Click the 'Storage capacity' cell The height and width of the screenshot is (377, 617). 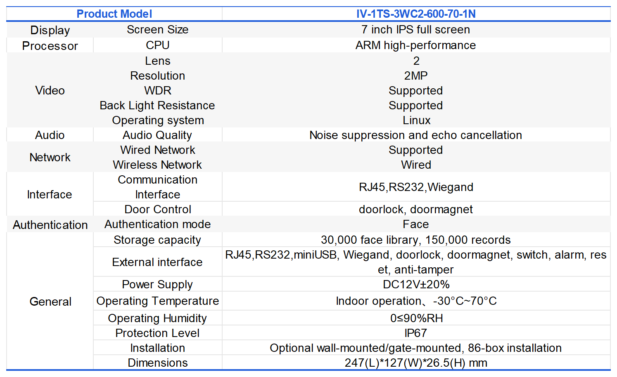[157, 240]
